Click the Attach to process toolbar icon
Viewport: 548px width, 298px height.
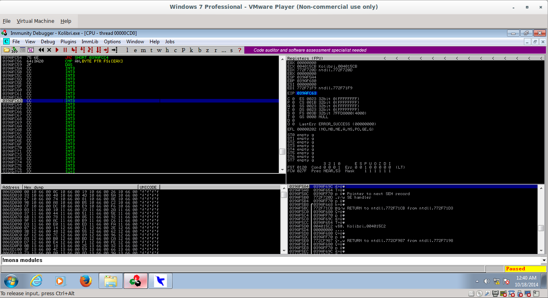click(x=14, y=50)
